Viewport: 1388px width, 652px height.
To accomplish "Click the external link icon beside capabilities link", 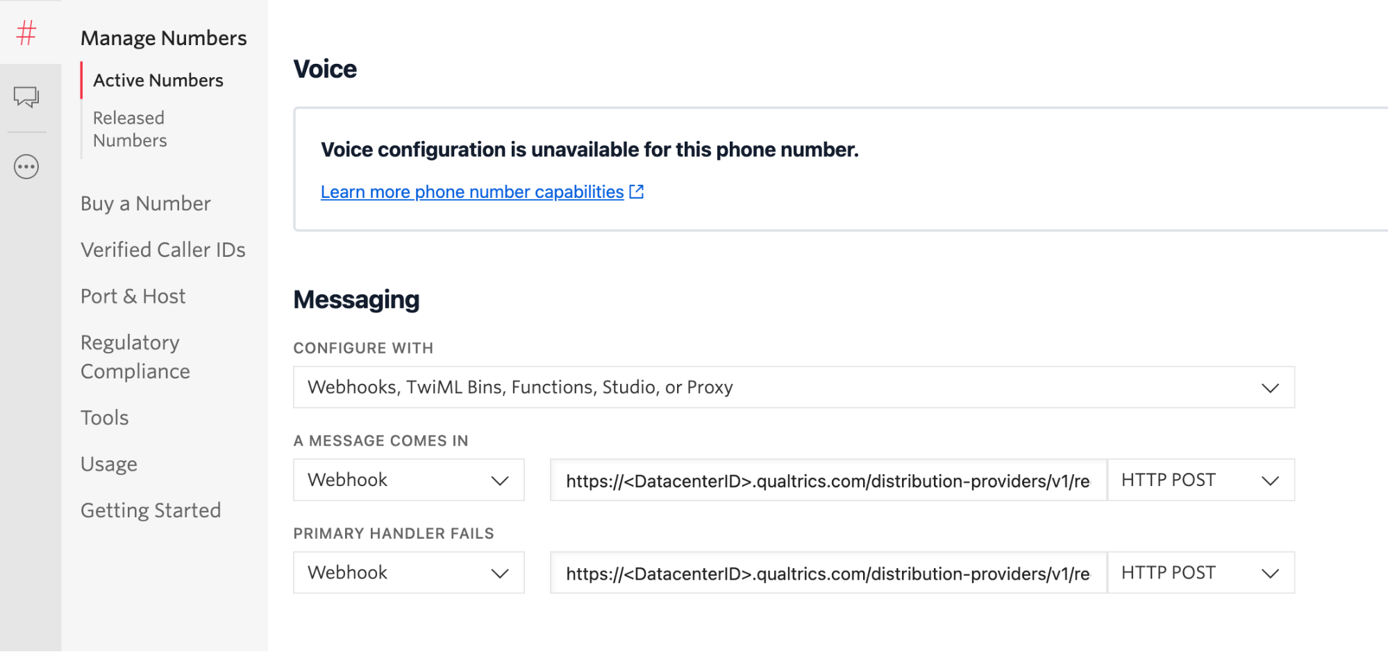I will pos(635,192).
